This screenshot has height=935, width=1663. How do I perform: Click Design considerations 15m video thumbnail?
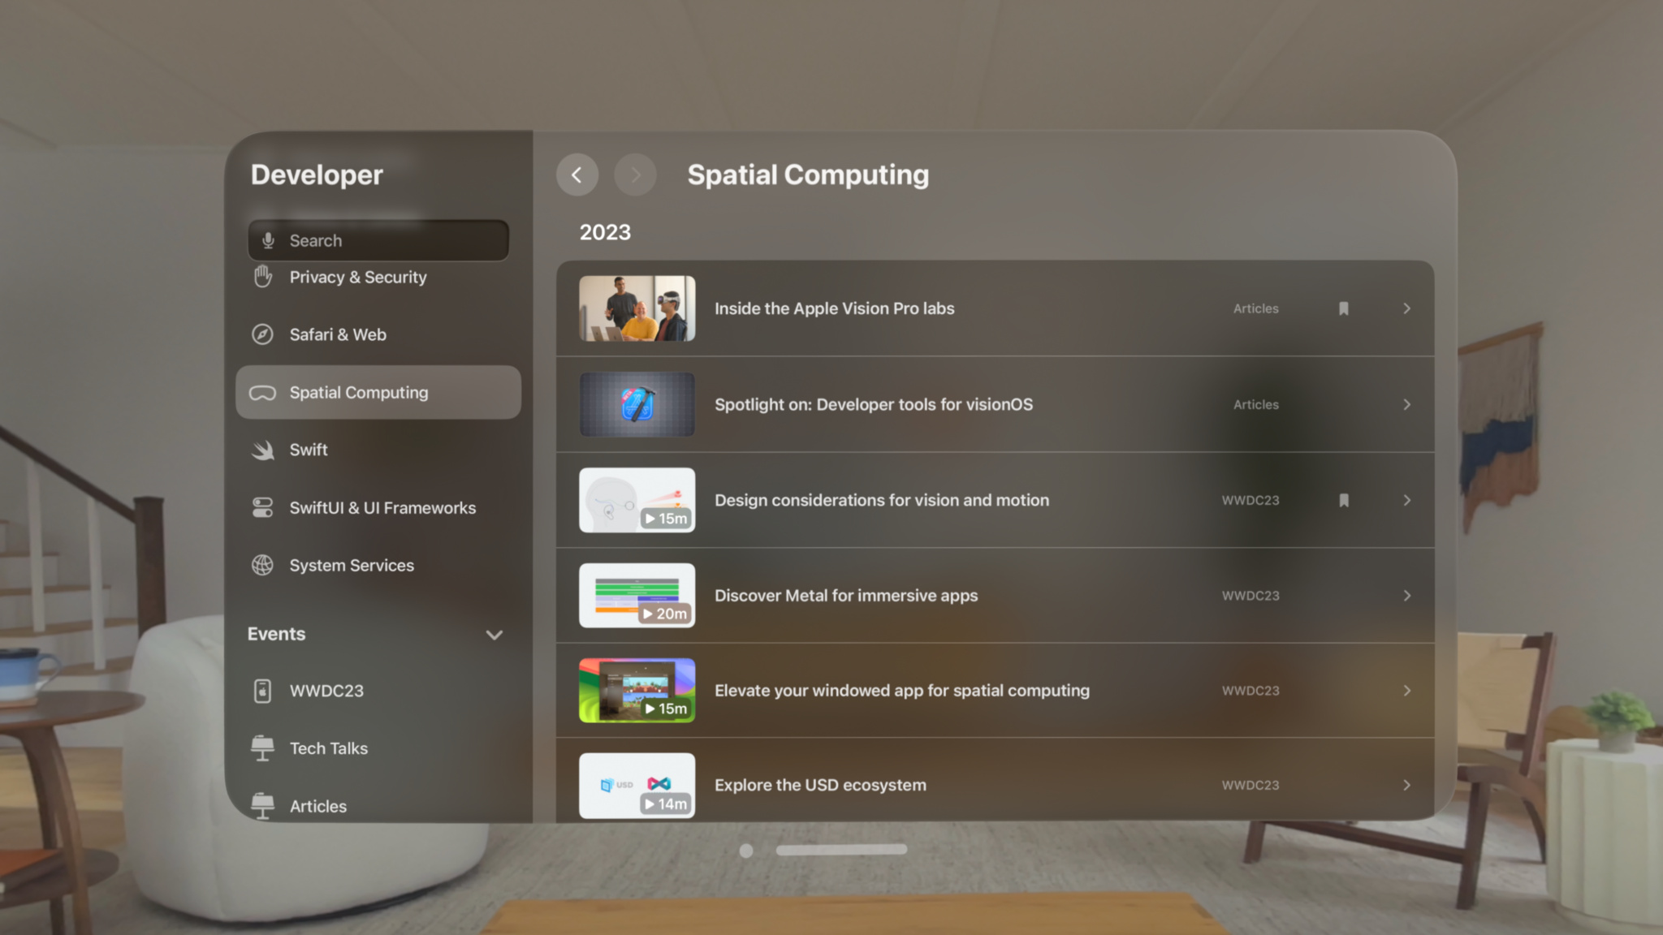(636, 499)
